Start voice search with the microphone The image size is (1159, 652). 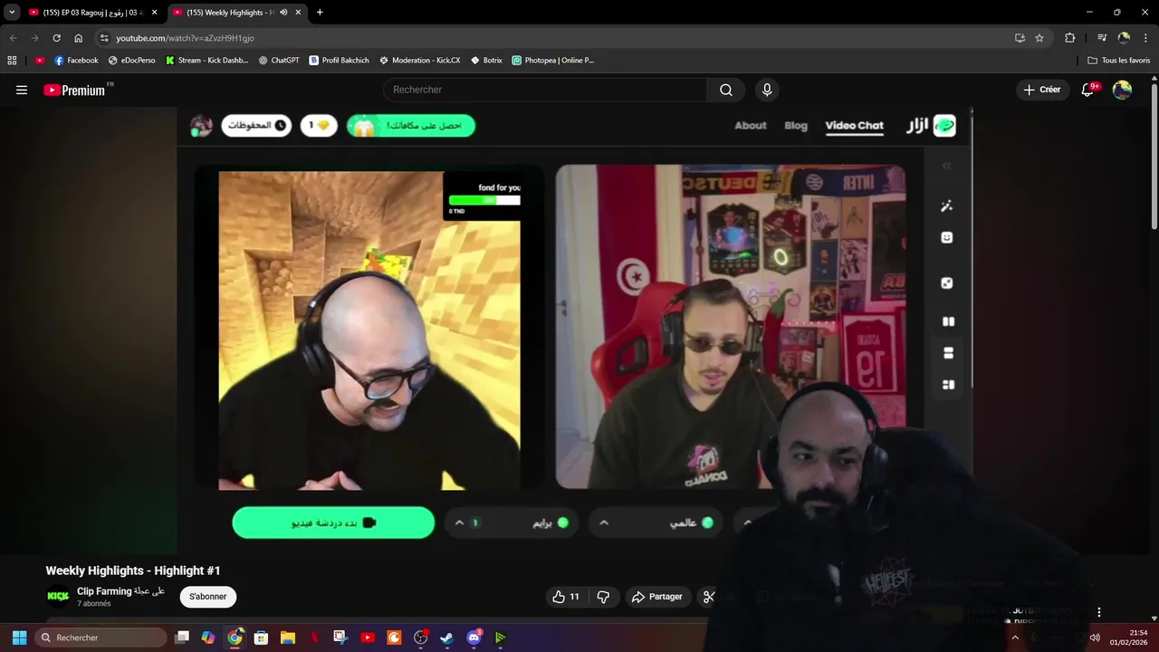click(x=767, y=90)
